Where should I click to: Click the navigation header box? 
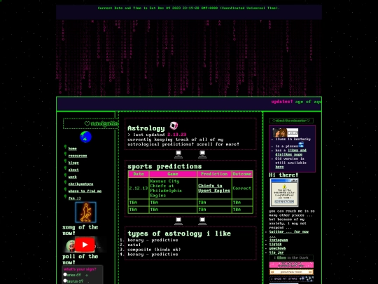point(91,123)
